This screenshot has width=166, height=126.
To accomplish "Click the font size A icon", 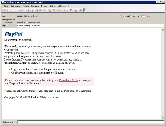I will click(x=71, y=10).
